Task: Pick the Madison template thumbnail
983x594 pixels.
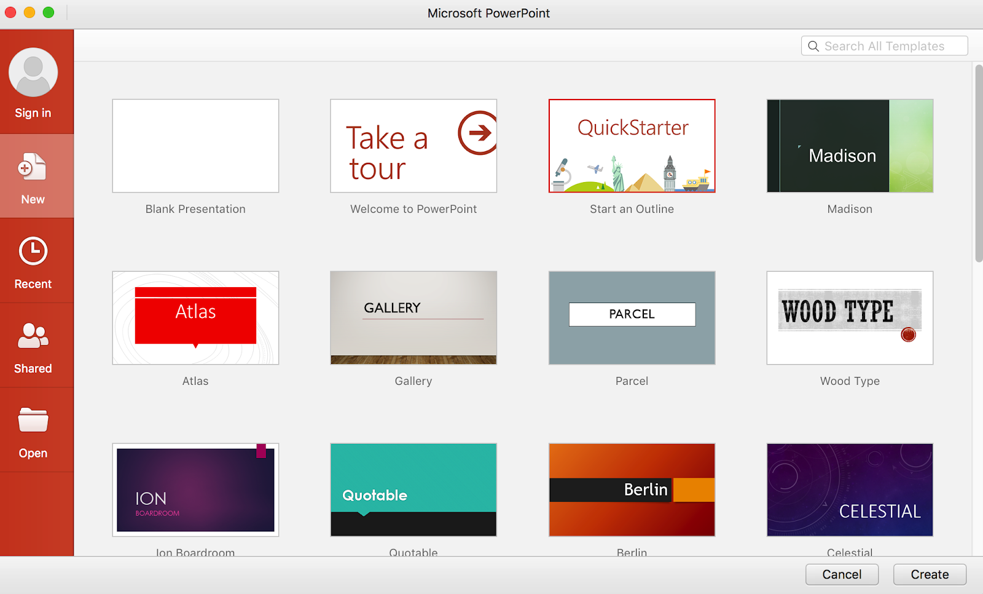Action: pos(850,146)
